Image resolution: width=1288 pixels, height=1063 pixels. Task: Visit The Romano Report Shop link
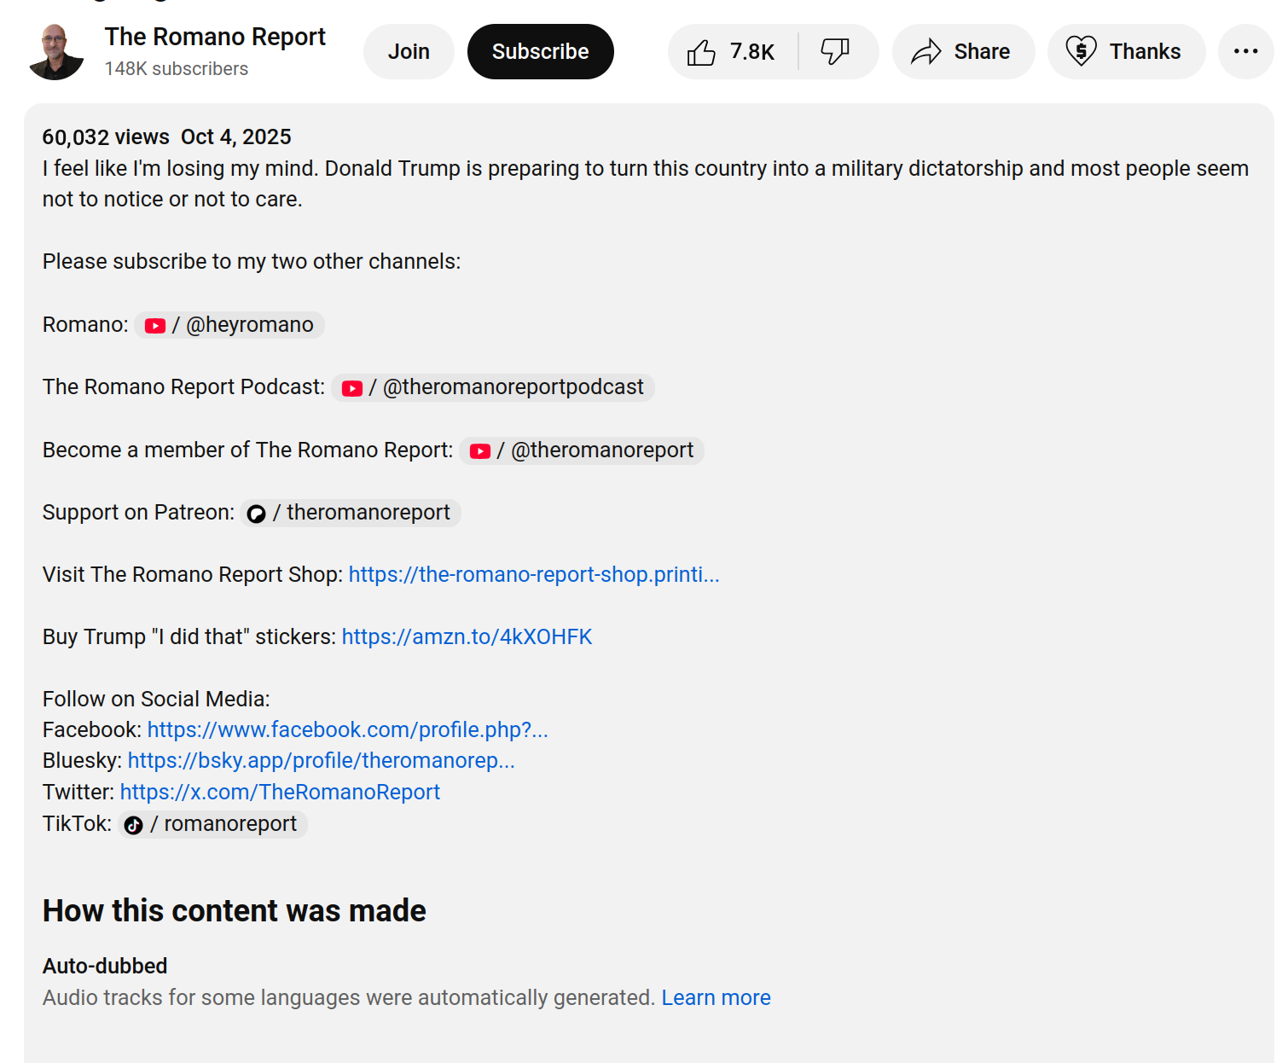[533, 575]
